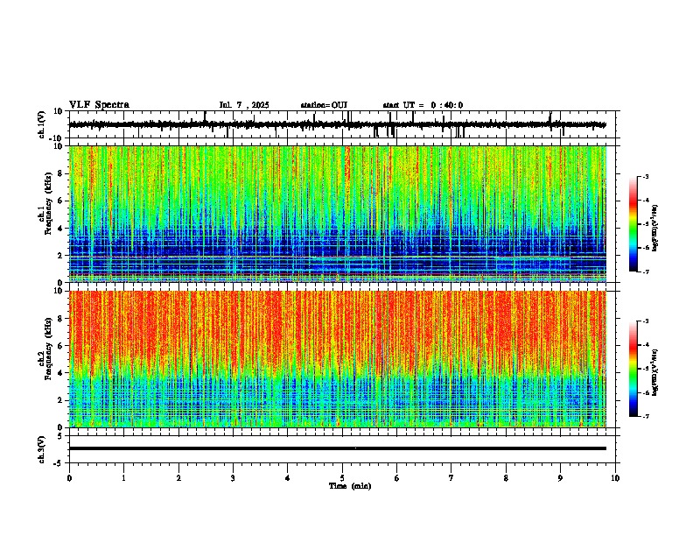Viewport: 693px width, 536px height.
Task: Click the ch.1 color bar log(PSD) label
Action: pos(654,229)
